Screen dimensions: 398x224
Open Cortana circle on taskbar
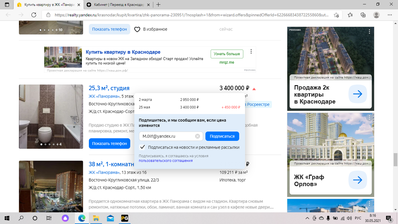pyautogui.click(x=35, y=218)
